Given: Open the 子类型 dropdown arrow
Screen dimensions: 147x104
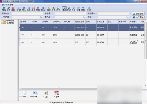Looking at the screenshot, I should 85,17.
